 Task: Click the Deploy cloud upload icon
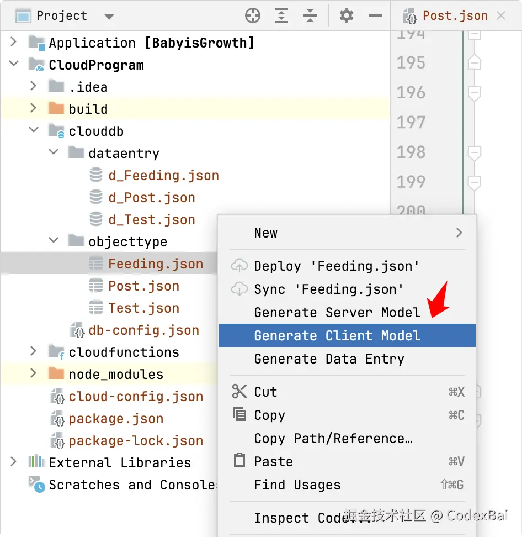tap(239, 266)
